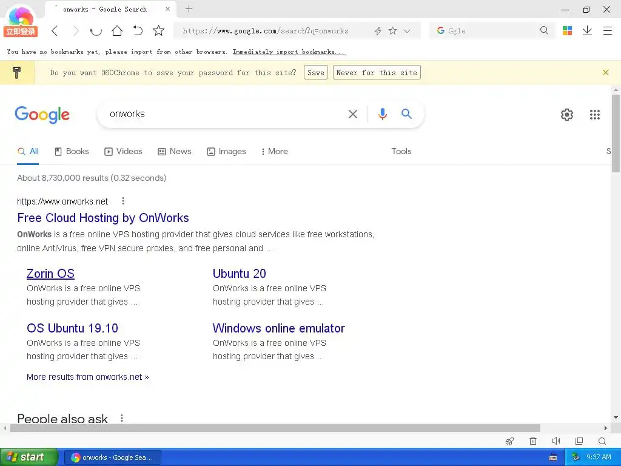The width and height of the screenshot is (621, 466).
Task: Click the browser forward arrow
Action: pyautogui.click(x=76, y=31)
